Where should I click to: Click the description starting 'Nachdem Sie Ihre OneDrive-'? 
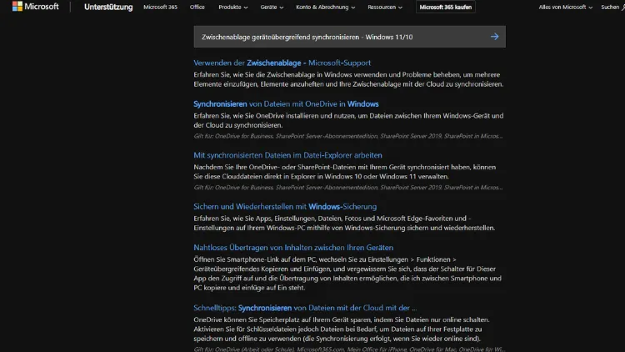coord(345,172)
